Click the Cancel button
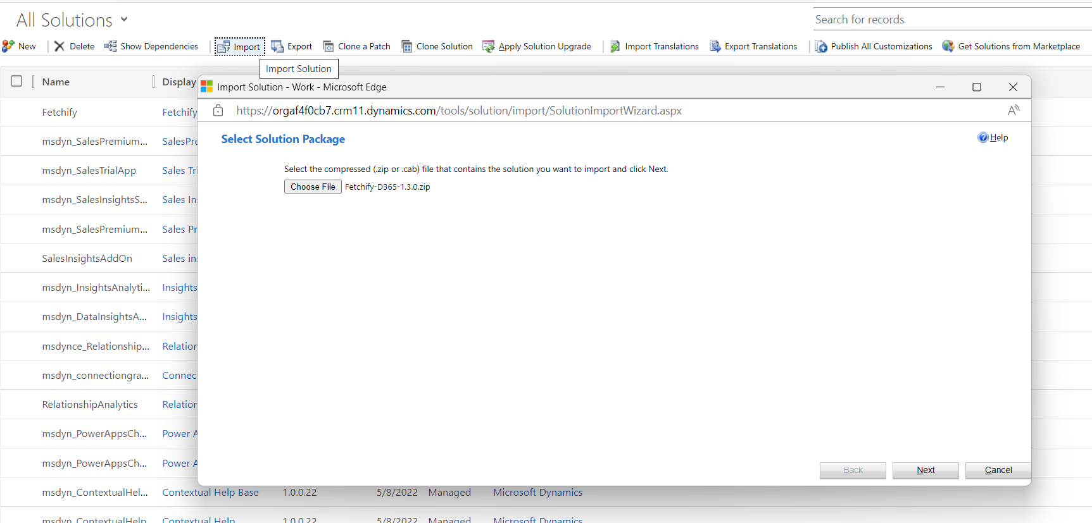The width and height of the screenshot is (1092, 523). 998,470
